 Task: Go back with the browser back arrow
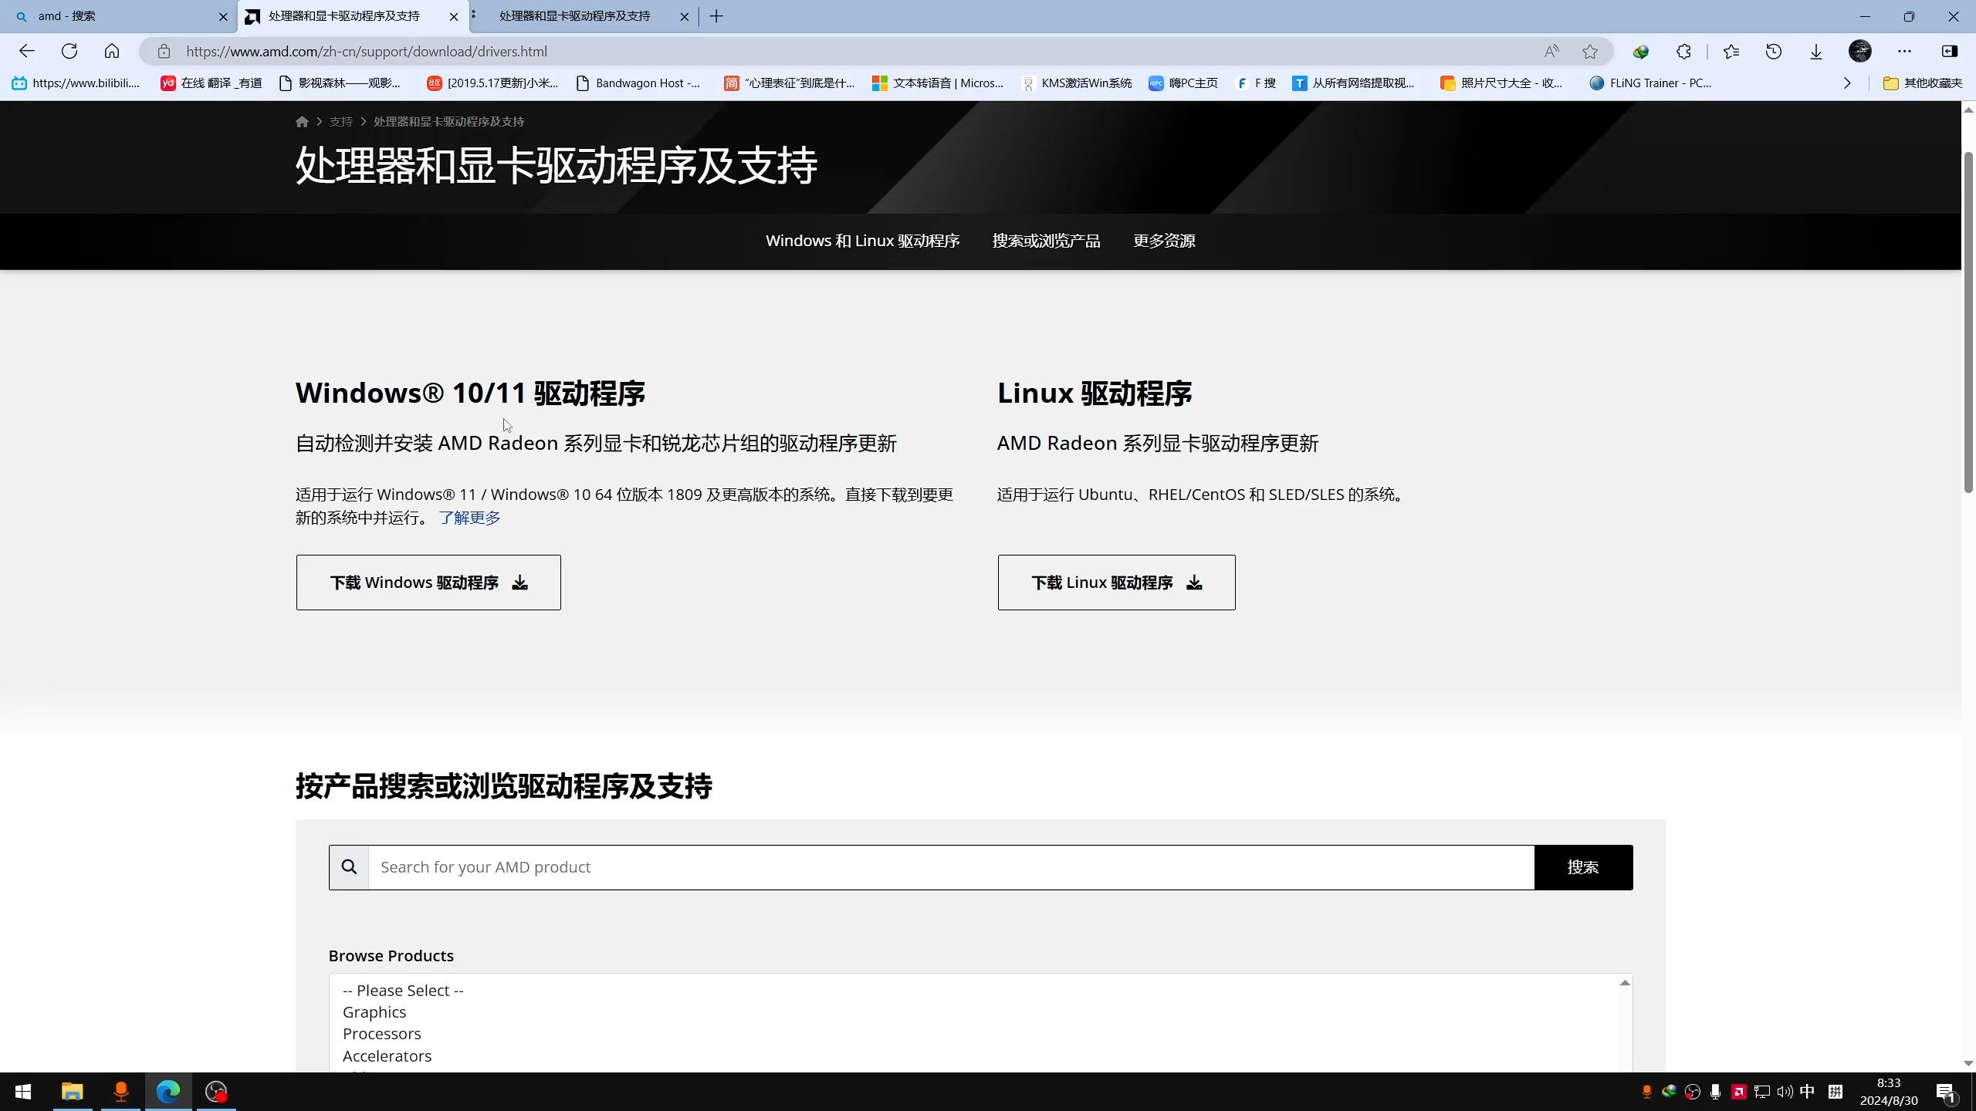point(27,51)
